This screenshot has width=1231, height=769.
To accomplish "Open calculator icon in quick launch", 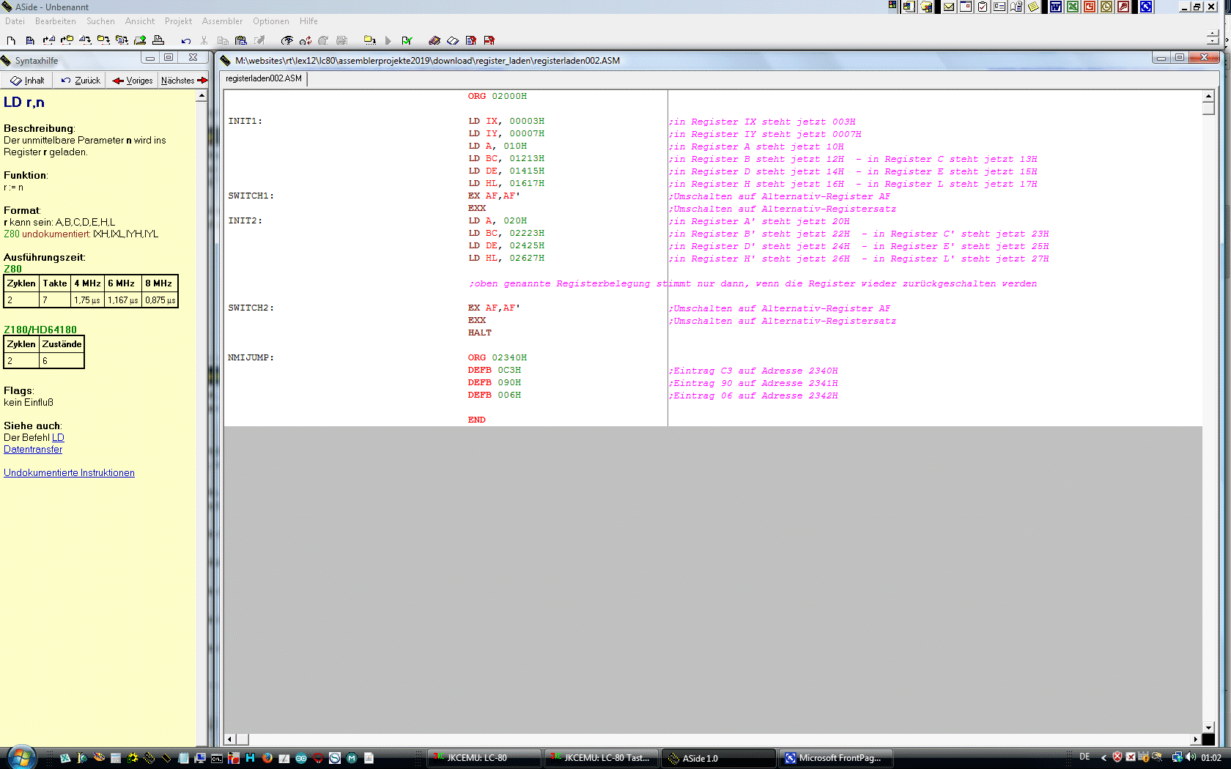I will pyautogui.click(x=116, y=758).
